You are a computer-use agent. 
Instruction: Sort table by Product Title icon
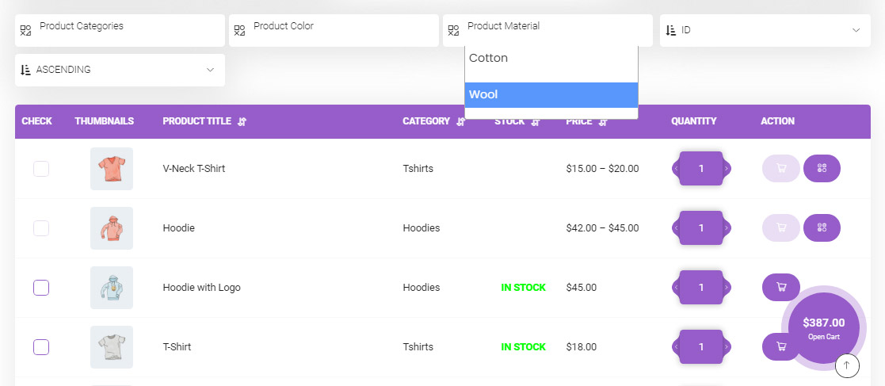tap(242, 121)
